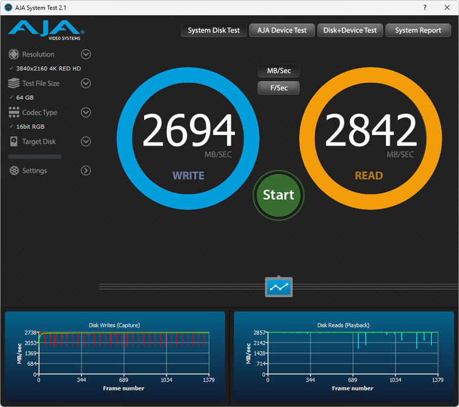Start the disk test
459x407 pixels.
[x=278, y=195]
